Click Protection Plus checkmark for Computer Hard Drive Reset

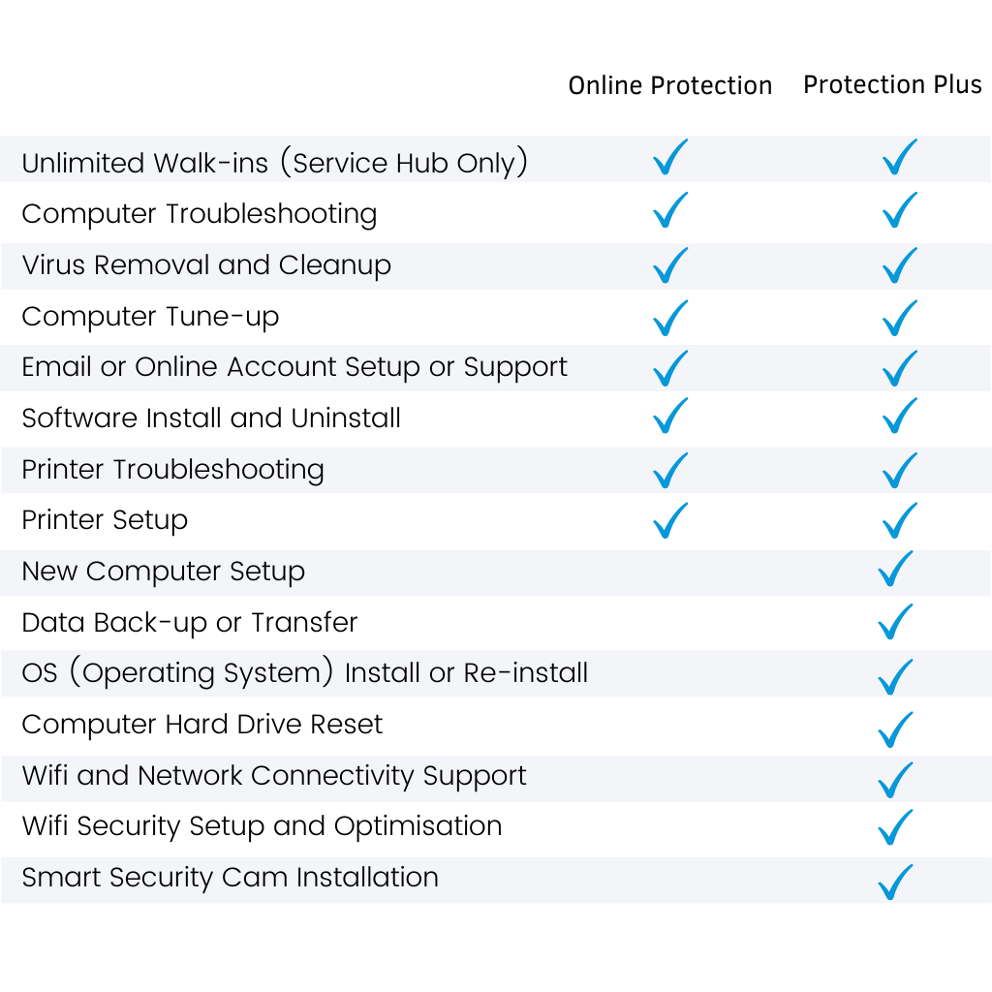[x=895, y=729]
